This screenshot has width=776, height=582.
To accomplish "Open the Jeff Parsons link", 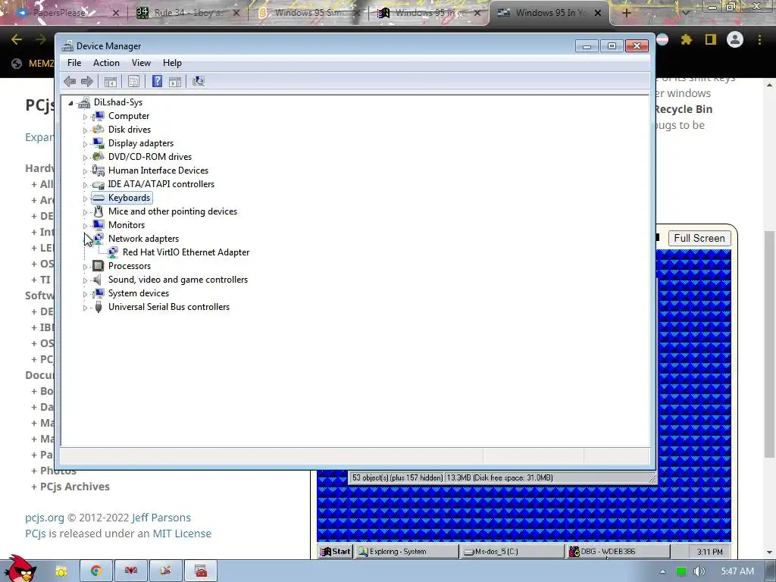I will tap(161, 518).
